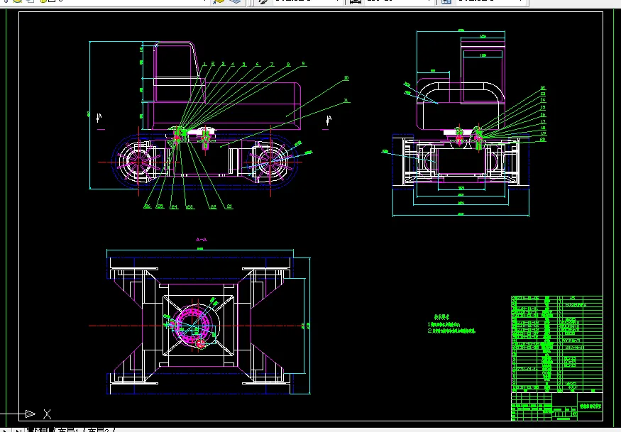
Task: Select leader balloon number 10
Action: (x=346, y=78)
